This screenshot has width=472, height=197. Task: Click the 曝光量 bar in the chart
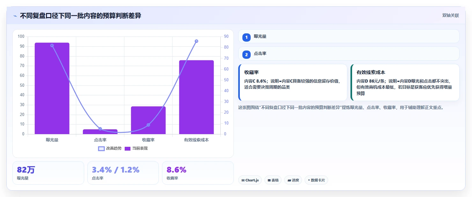[52, 88]
